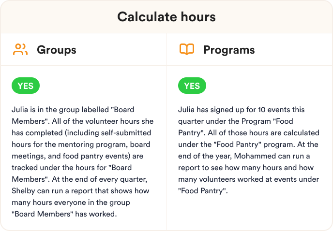Select the Programs column heading
The height and width of the screenshot is (231, 333).
(x=229, y=50)
